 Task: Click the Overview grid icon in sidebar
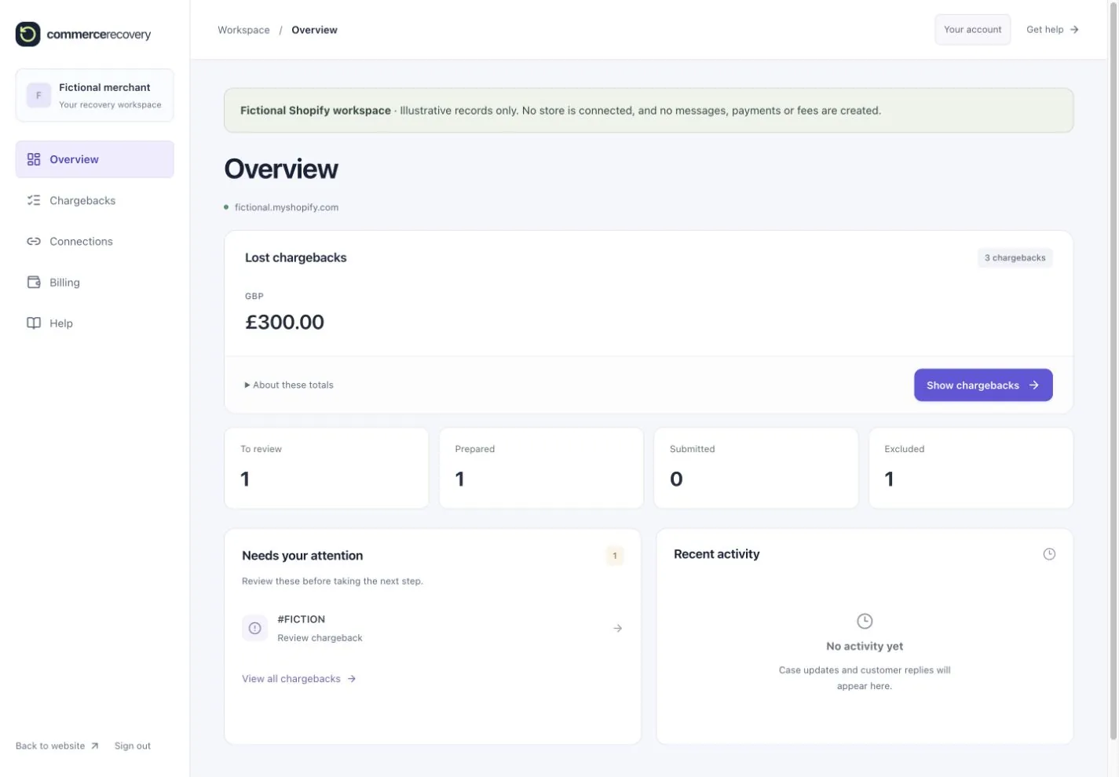34,159
